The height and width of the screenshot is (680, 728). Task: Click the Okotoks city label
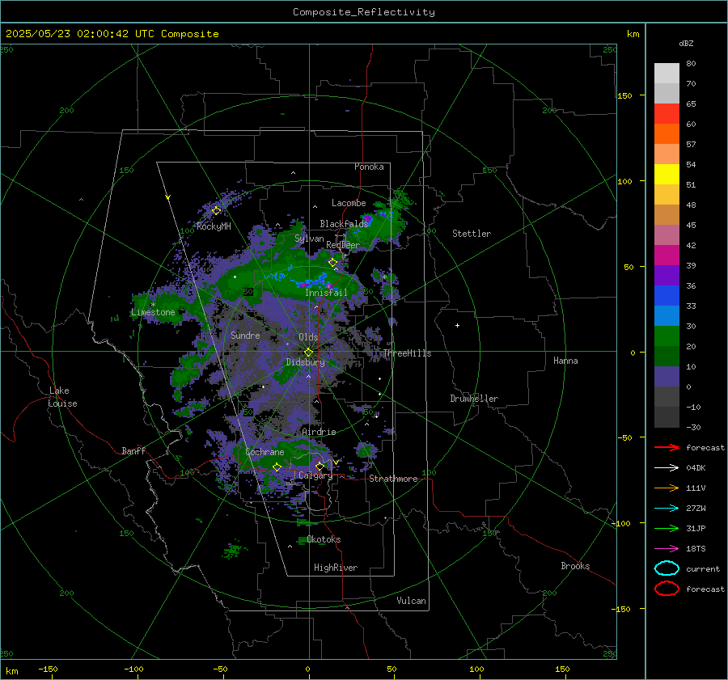click(x=324, y=539)
